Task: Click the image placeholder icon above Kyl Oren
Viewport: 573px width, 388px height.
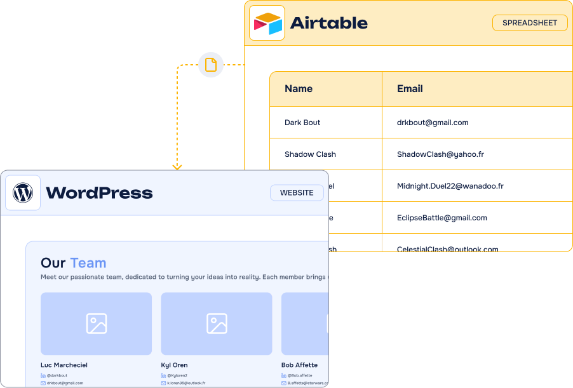Action: (x=217, y=324)
